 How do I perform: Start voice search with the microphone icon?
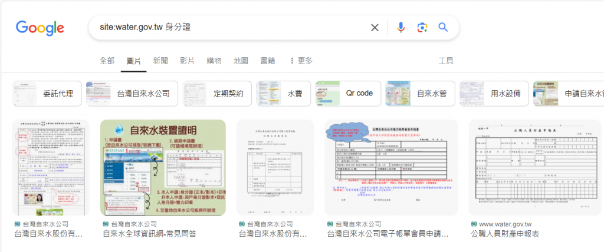(x=401, y=27)
